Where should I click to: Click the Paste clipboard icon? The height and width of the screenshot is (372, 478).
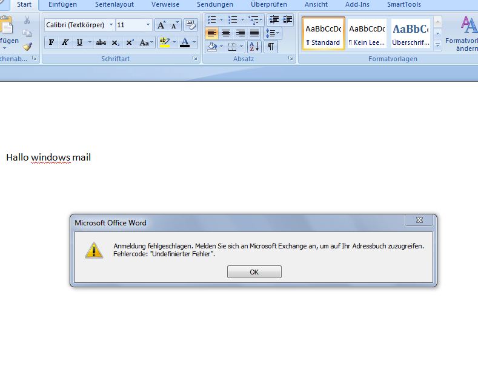pos(6,25)
